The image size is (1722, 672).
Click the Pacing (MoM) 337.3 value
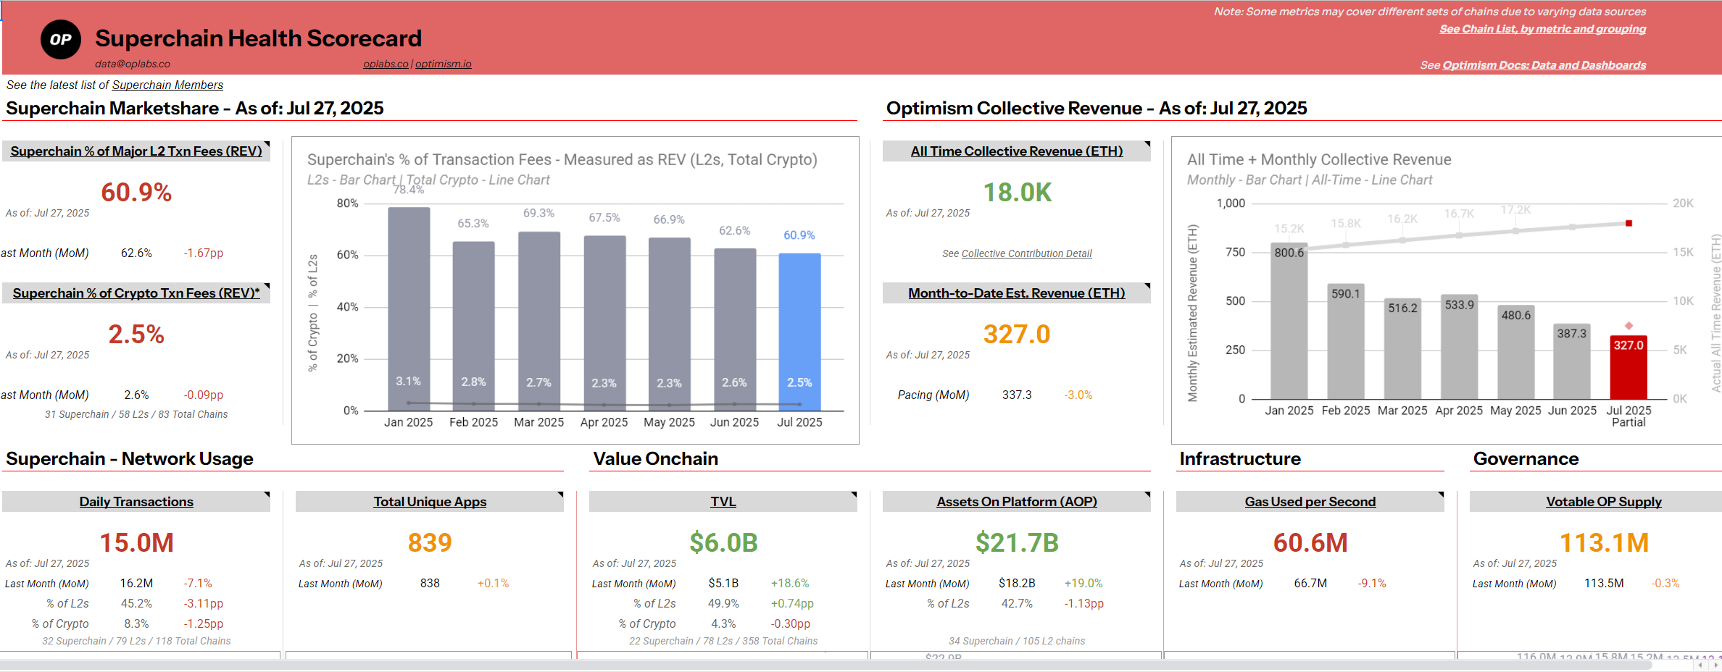(1017, 395)
